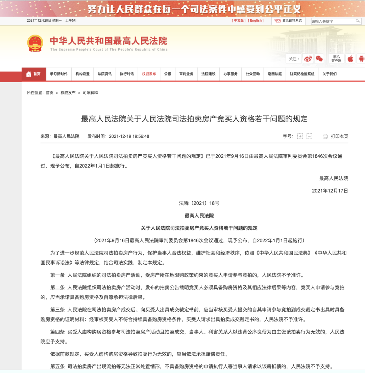This screenshot has height=373, width=365.
Task: Click the home icon in navigation
Action: click(x=28, y=74)
